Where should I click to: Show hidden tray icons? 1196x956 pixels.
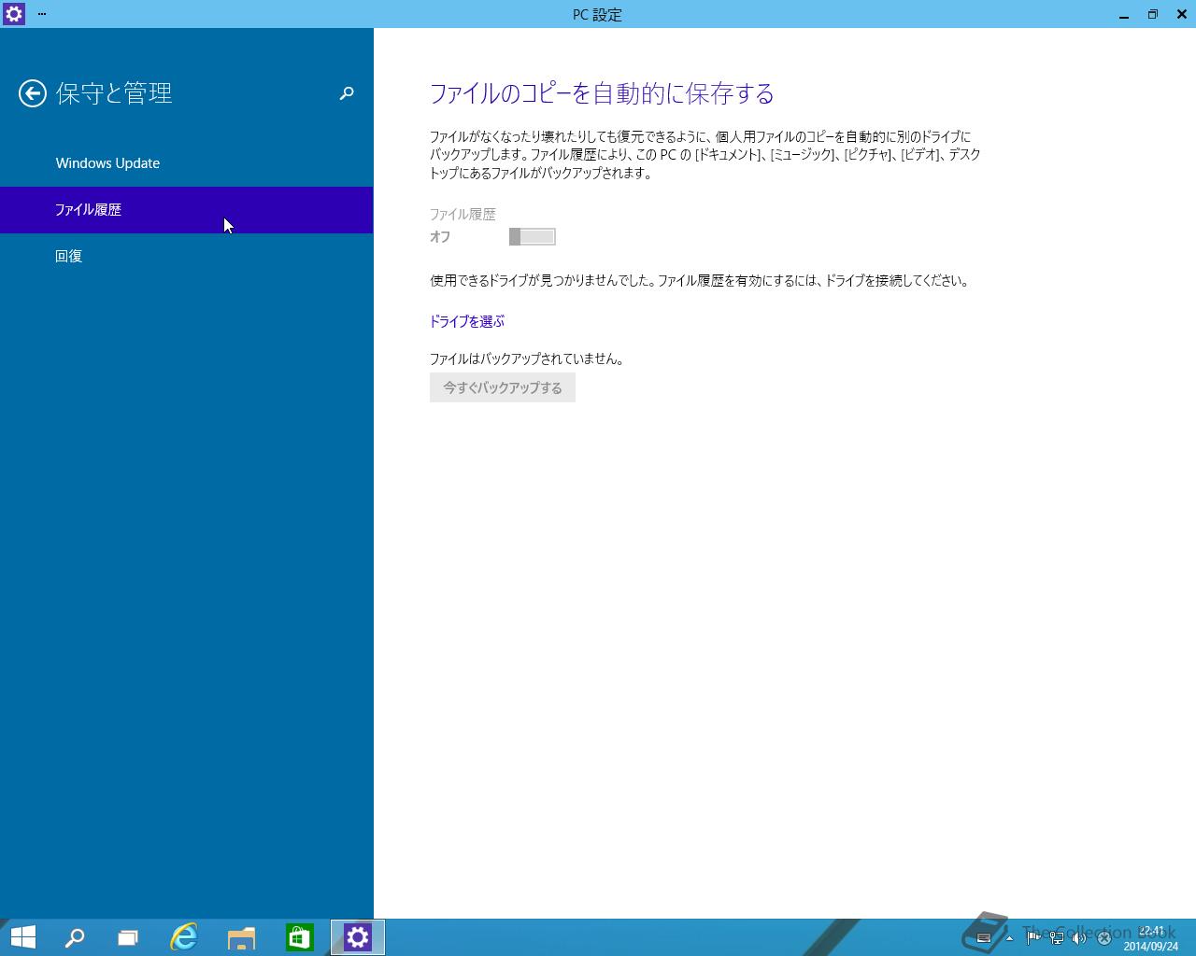coord(1009,938)
